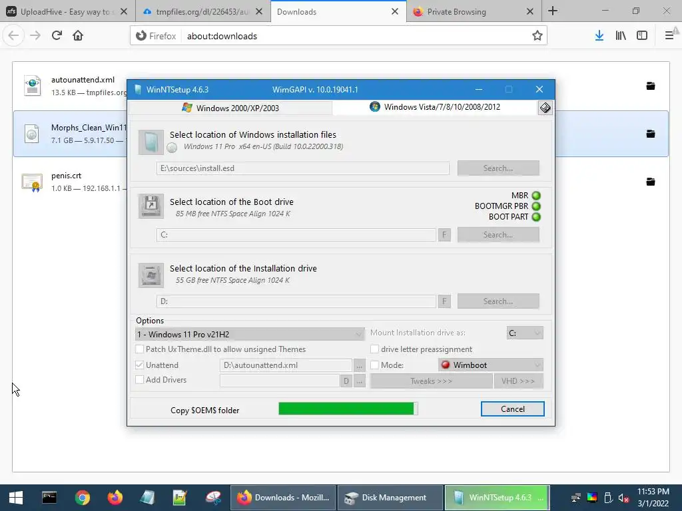Click the Firefox forward arrow
Screen dimensions: 682x511
pos(35,36)
